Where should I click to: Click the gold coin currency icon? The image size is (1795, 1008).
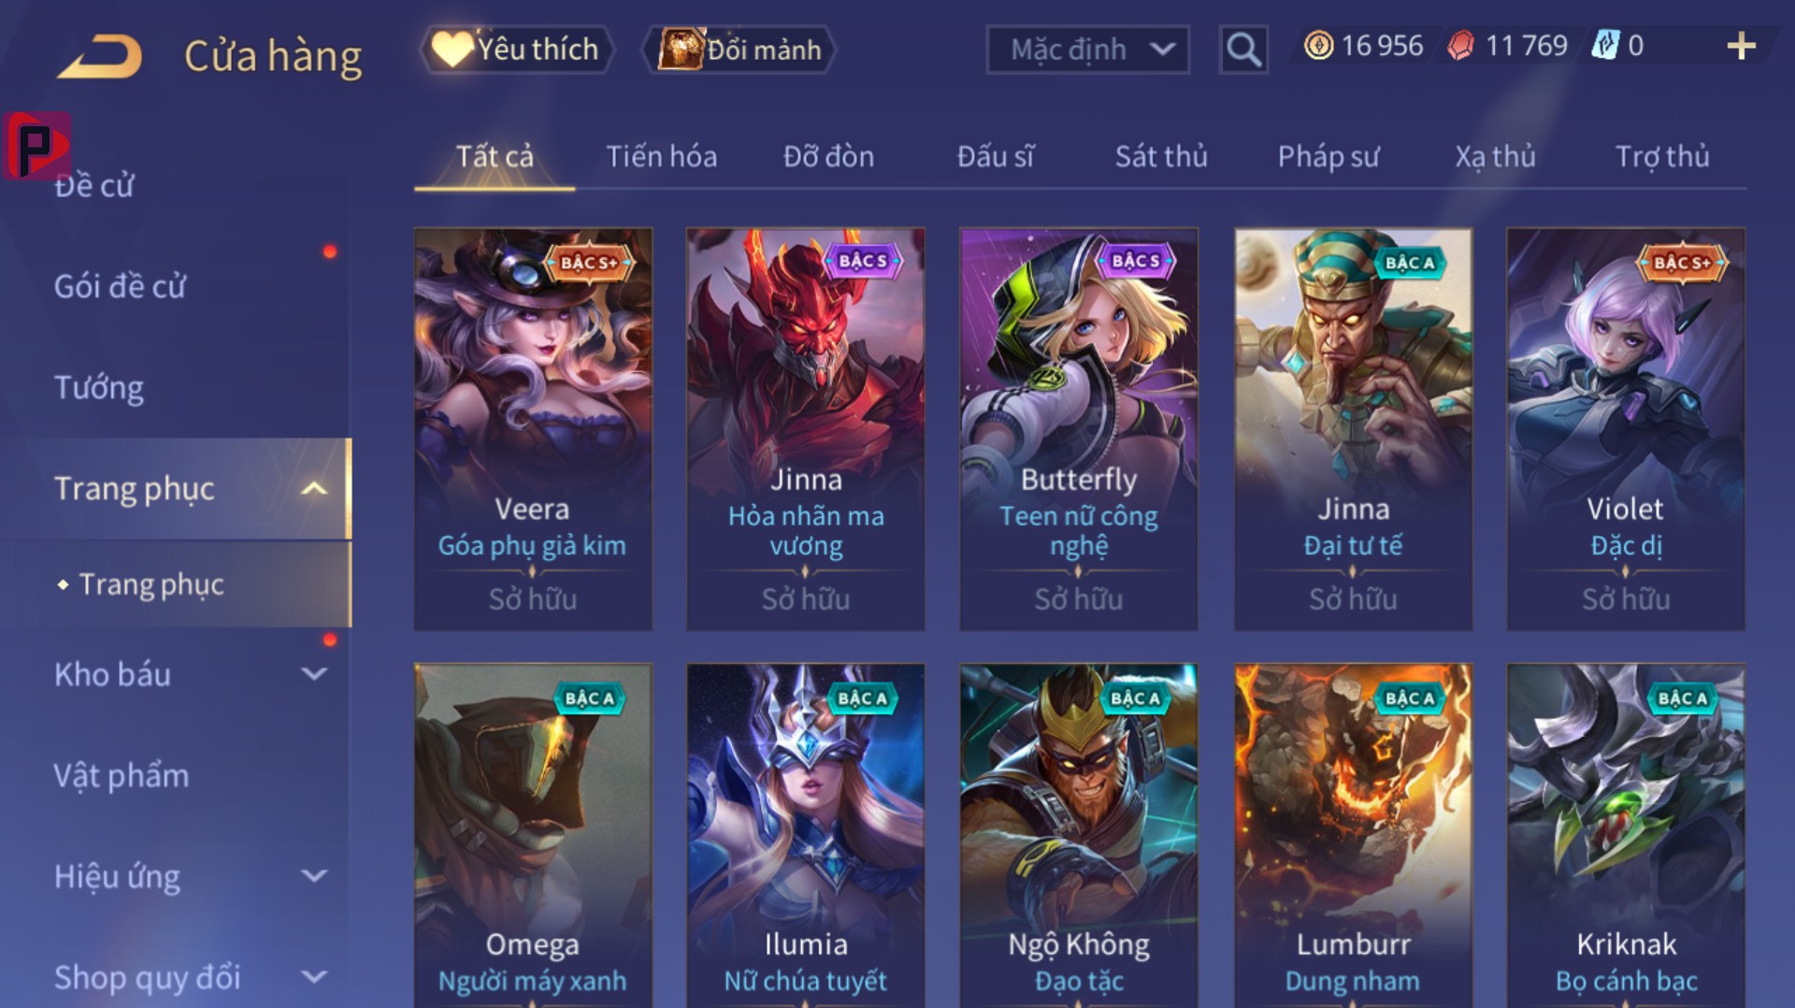(1318, 46)
